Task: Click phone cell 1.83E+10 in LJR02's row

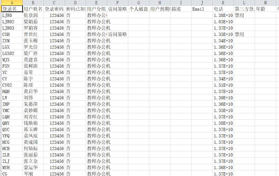Action: pyautogui.click(x=223, y=22)
